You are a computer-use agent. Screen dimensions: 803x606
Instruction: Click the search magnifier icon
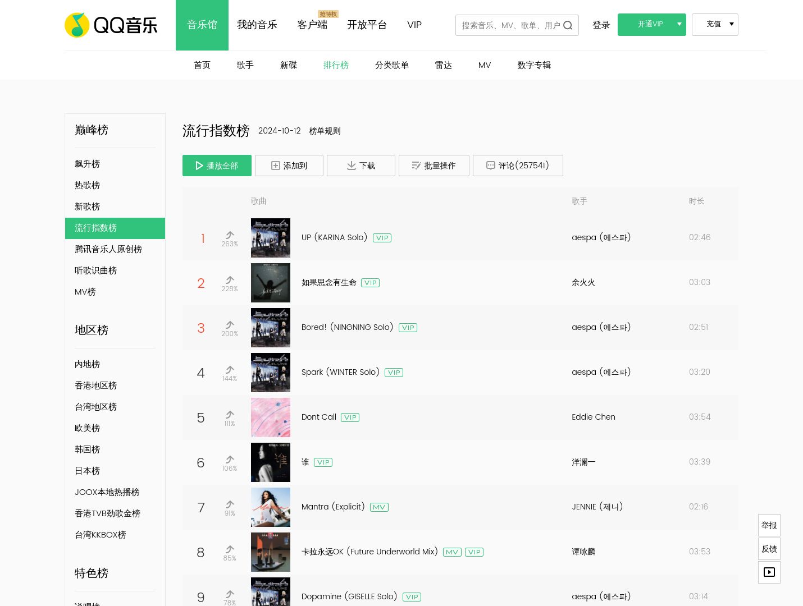(x=568, y=25)
